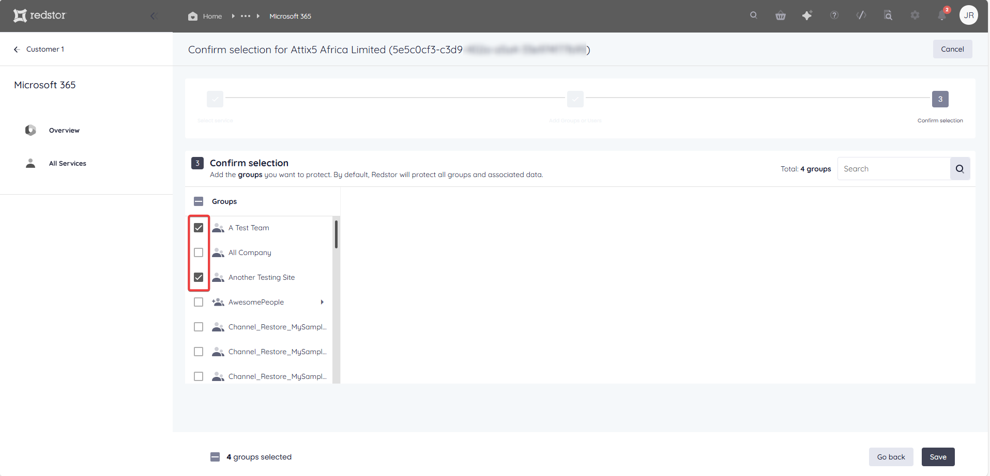The image size is (990, 476).
Task: Expand the AwesomePeople group arrow
Action: pos(322,302)
